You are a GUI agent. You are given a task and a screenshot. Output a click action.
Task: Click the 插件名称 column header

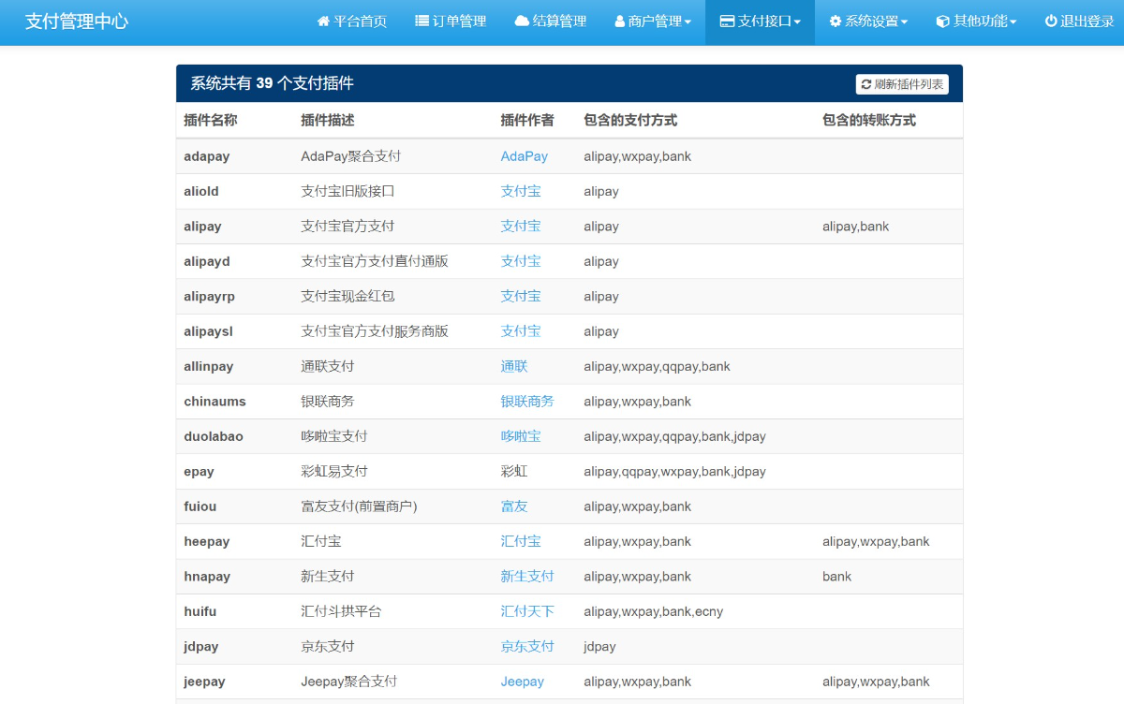211,120
